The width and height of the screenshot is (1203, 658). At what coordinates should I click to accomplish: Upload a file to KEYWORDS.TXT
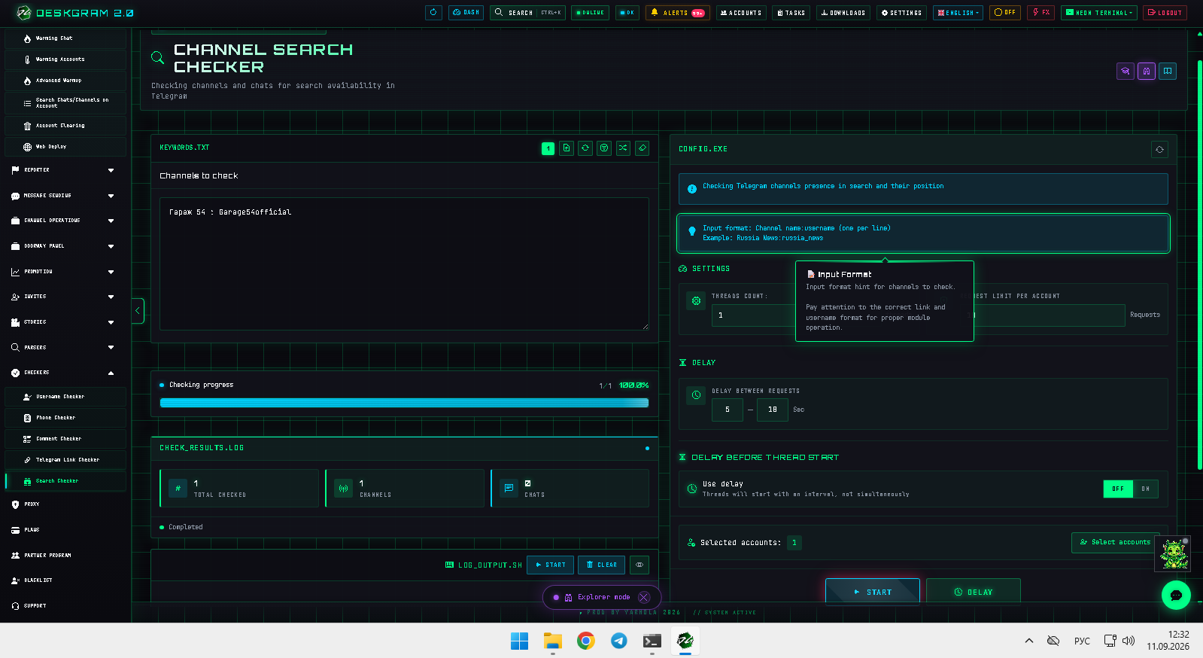tap(567, 148)
